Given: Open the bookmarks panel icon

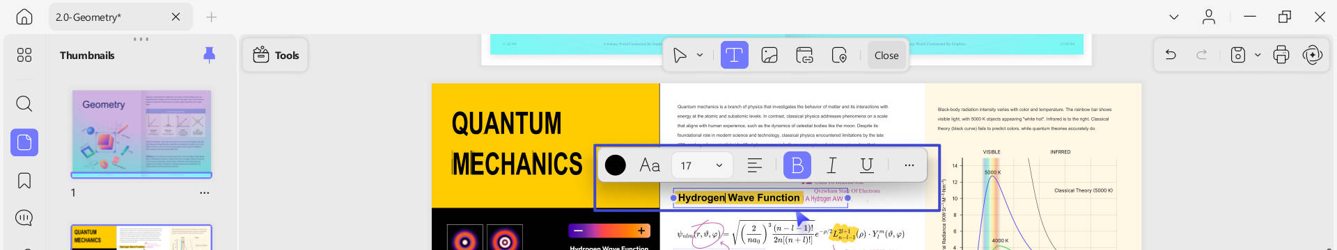Looking at the screenshot, I should pos(24,181).
